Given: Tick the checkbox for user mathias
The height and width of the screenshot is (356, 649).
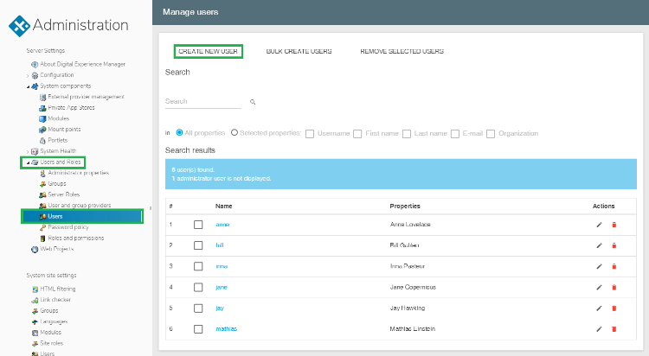Looking at the screenshot, I should (x=198, y=329).
